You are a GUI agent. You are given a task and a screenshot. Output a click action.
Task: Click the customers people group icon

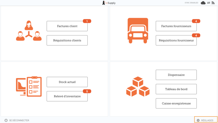[29, 31]
